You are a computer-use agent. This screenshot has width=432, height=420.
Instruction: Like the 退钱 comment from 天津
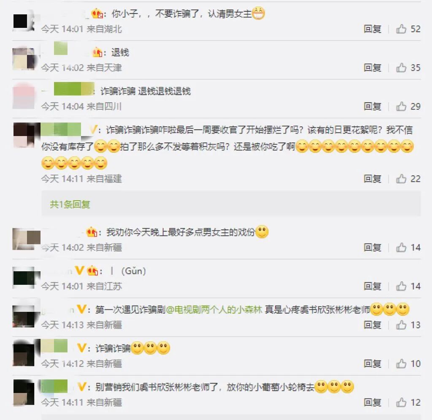click(408, 68)
